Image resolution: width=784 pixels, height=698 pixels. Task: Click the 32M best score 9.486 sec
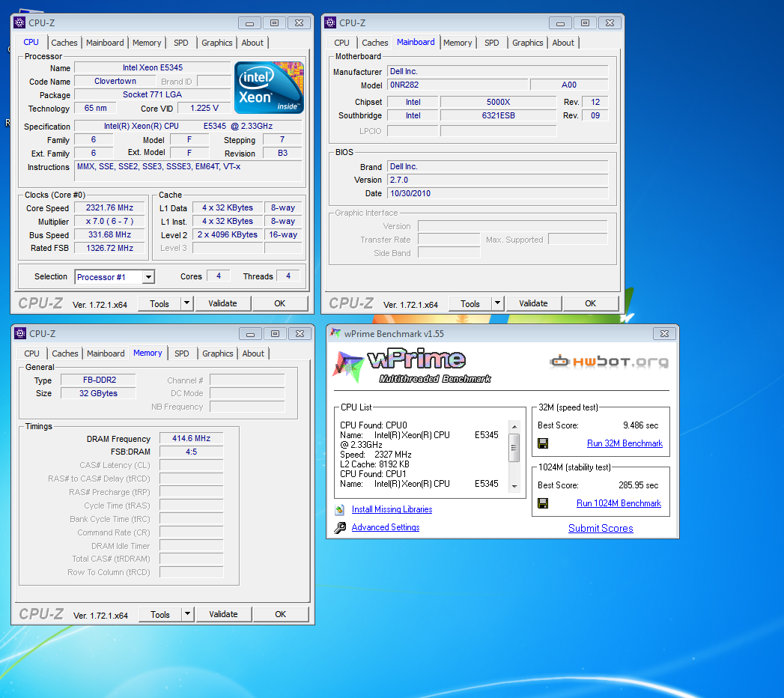(x=640, y=425)
